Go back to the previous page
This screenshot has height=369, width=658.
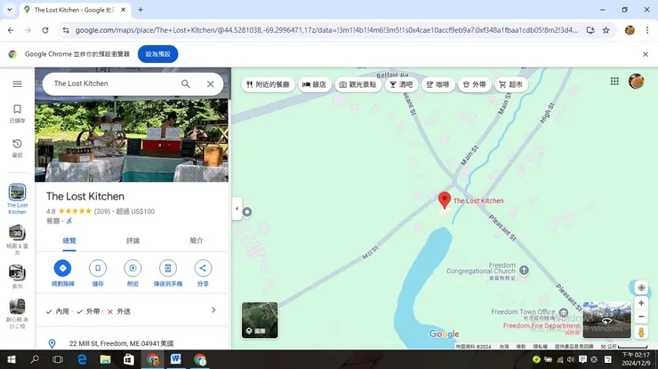pyautogui.click(x=11, y=30)
